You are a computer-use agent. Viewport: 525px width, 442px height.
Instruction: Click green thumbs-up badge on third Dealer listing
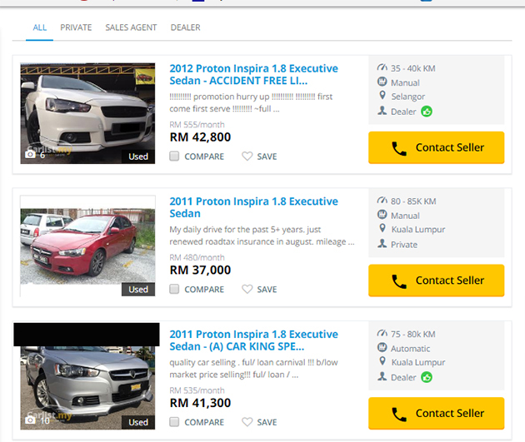(x=427, y=377)
